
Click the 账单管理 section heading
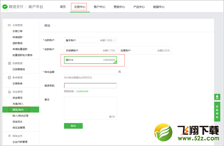pos(17,78)
